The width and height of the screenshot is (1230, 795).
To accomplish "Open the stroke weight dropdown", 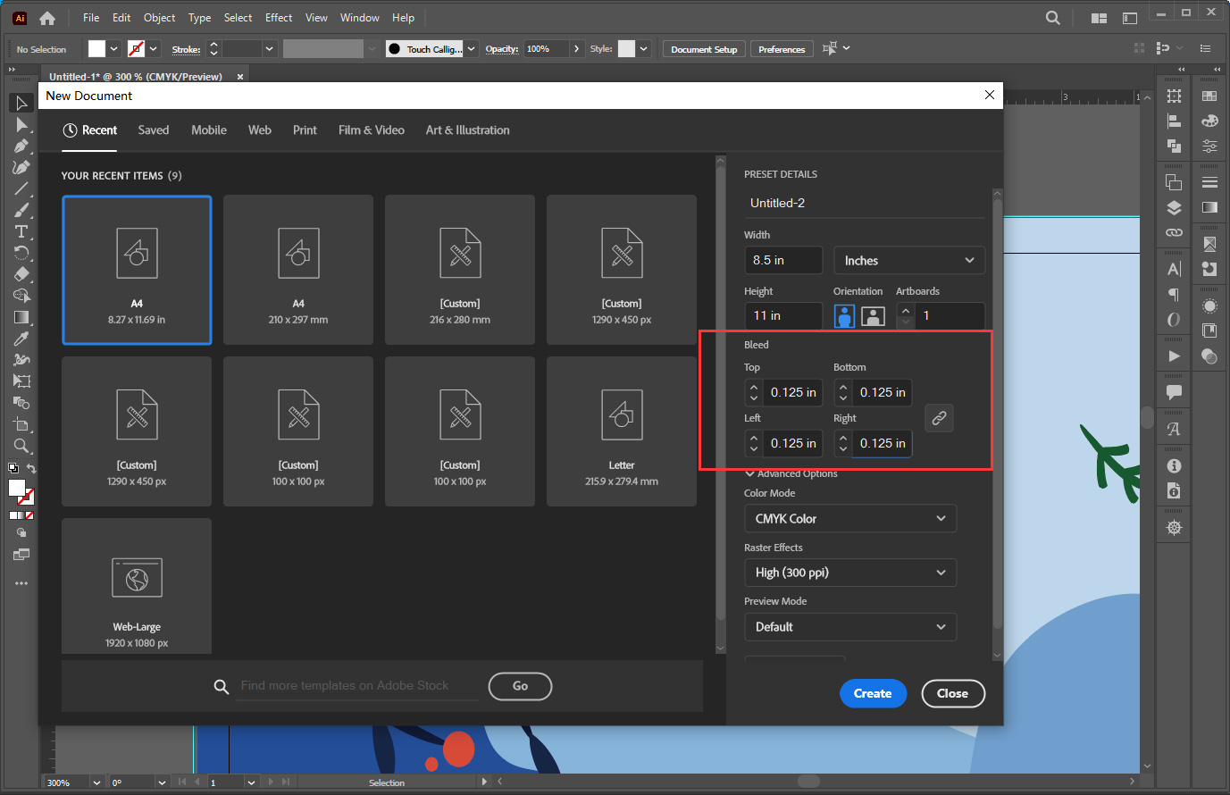I will click(270, 49).
